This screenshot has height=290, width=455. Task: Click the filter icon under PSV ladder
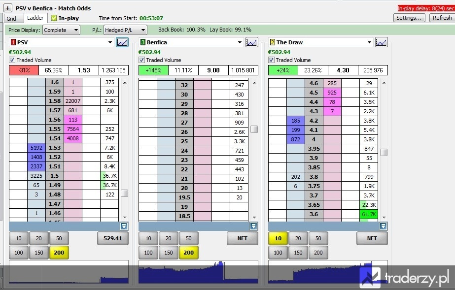click(124, 226)
